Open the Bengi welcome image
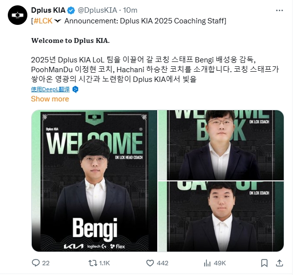 click(94, 181)
